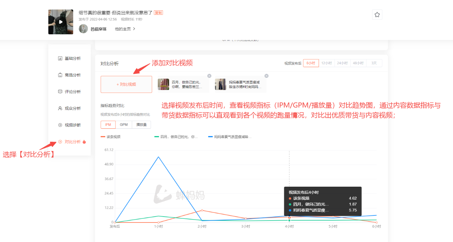453x242 pixels.
Task: Click the 商品分析 bag icon
Action: (x=60, y=75)
